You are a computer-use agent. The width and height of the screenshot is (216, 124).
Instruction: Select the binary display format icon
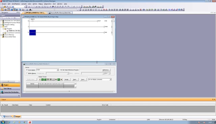(40, 80)
